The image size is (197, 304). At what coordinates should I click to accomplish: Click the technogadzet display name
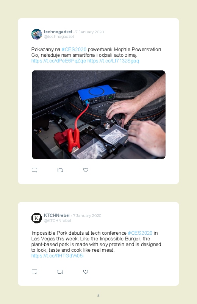click(58, 32)
